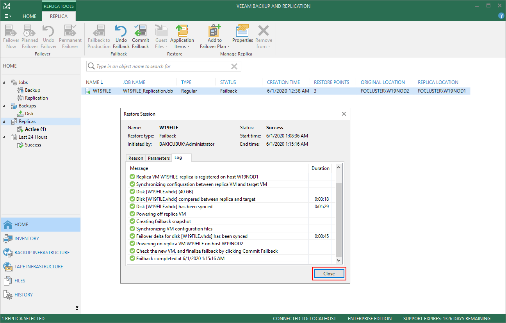Collapse the Last 24 Hours node
Viewport: 506px width, 323px height.
coord(5,137)
